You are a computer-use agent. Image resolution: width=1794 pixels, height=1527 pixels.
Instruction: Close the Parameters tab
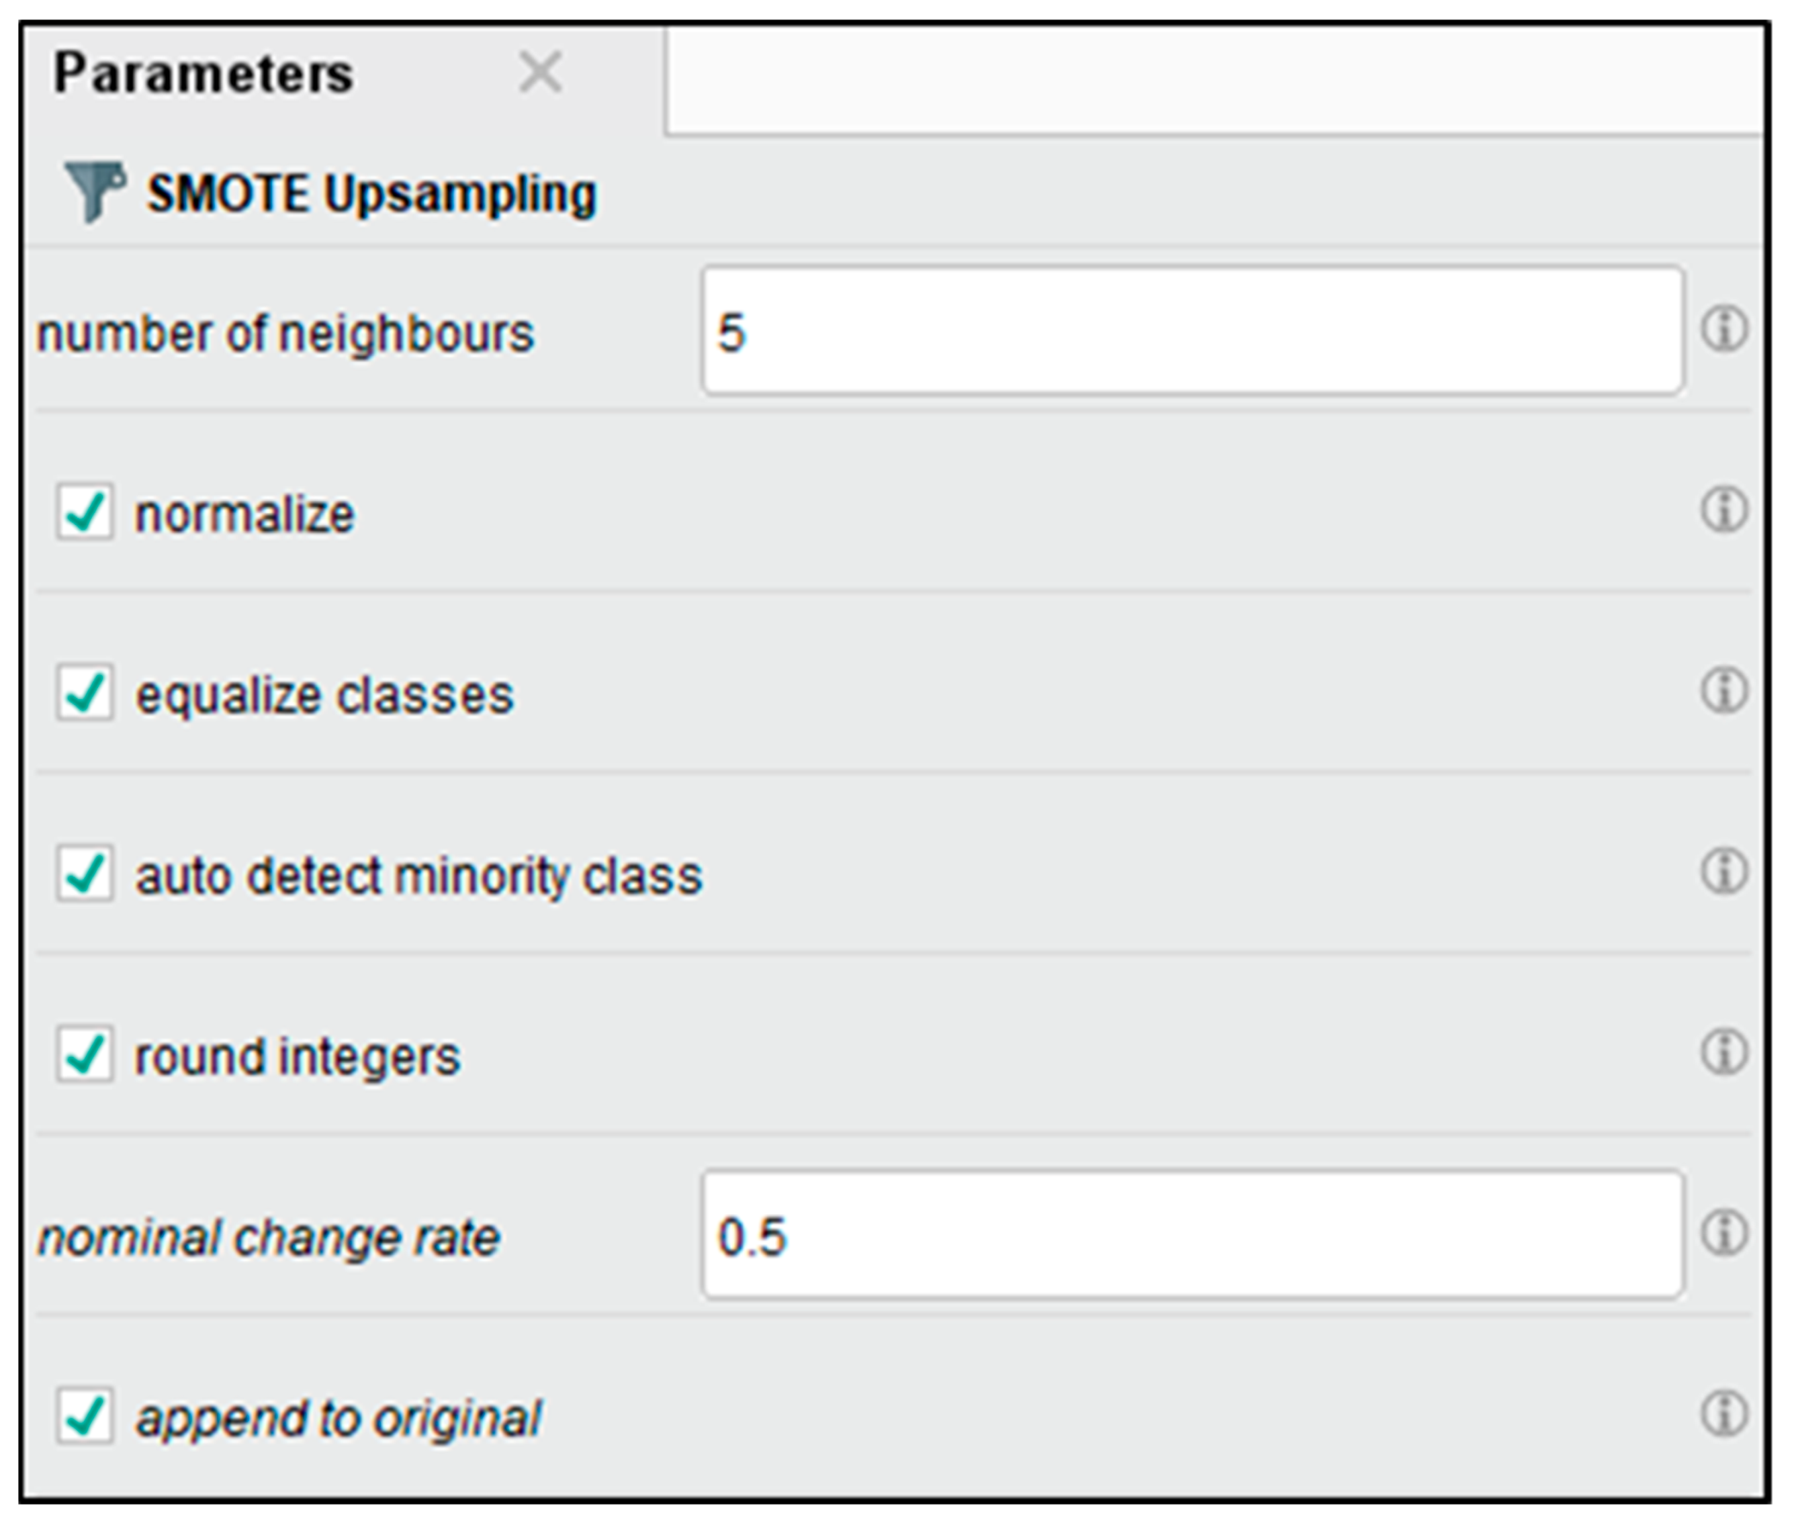coord(540,72)
